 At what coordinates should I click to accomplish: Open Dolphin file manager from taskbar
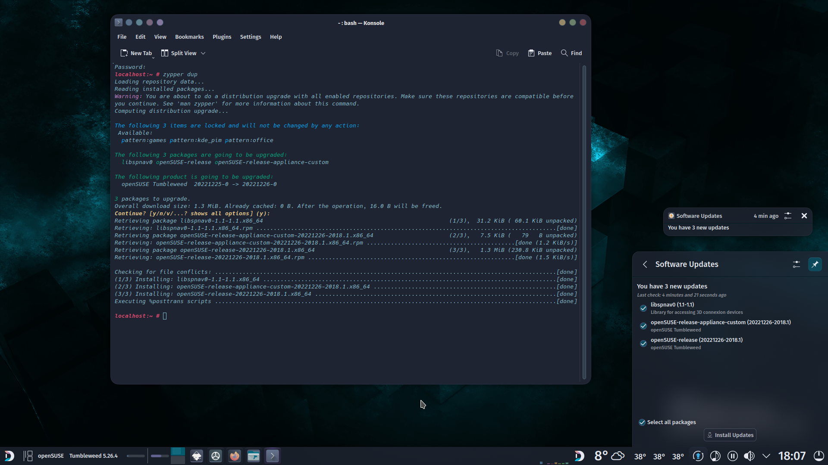[254, 456]
